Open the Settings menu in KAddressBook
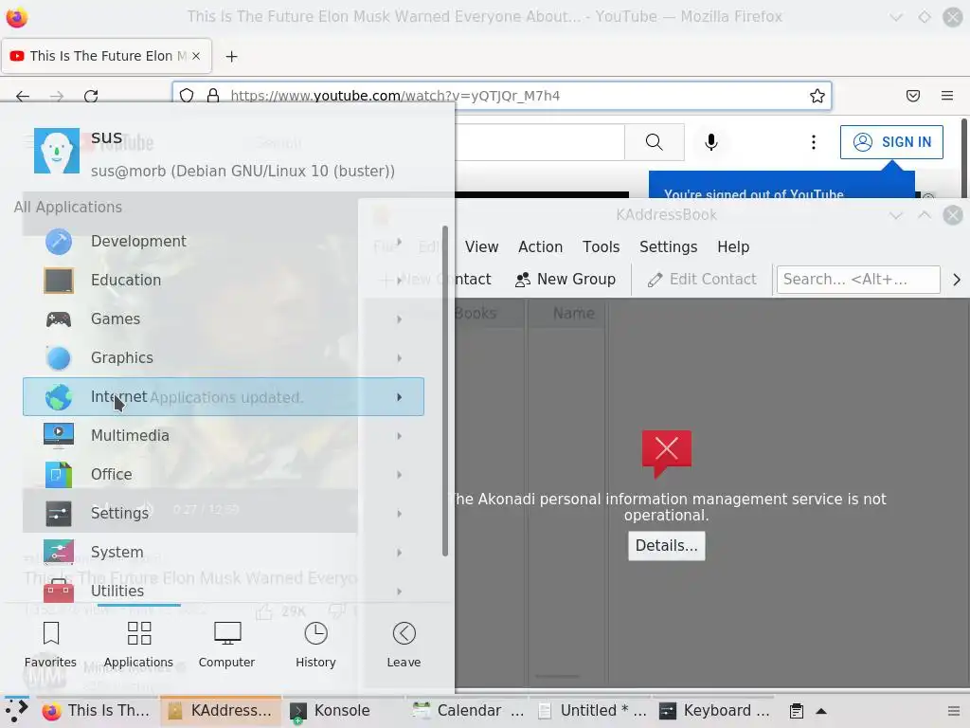 point(669,247)
